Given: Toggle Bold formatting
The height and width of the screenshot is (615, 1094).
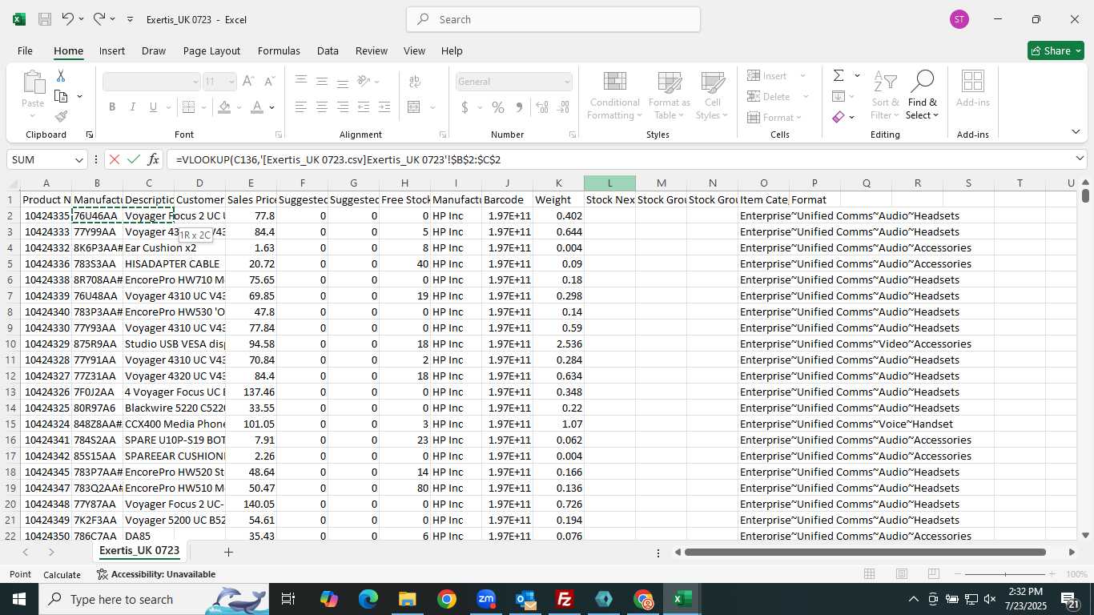Looking at the screenshot, I should pos(112,107).
